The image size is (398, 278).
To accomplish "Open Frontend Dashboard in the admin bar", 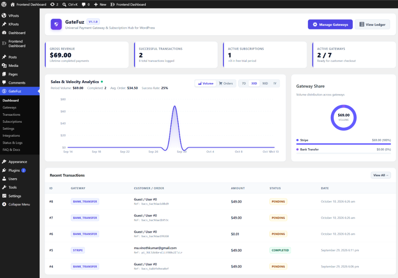I will [128, 4].
